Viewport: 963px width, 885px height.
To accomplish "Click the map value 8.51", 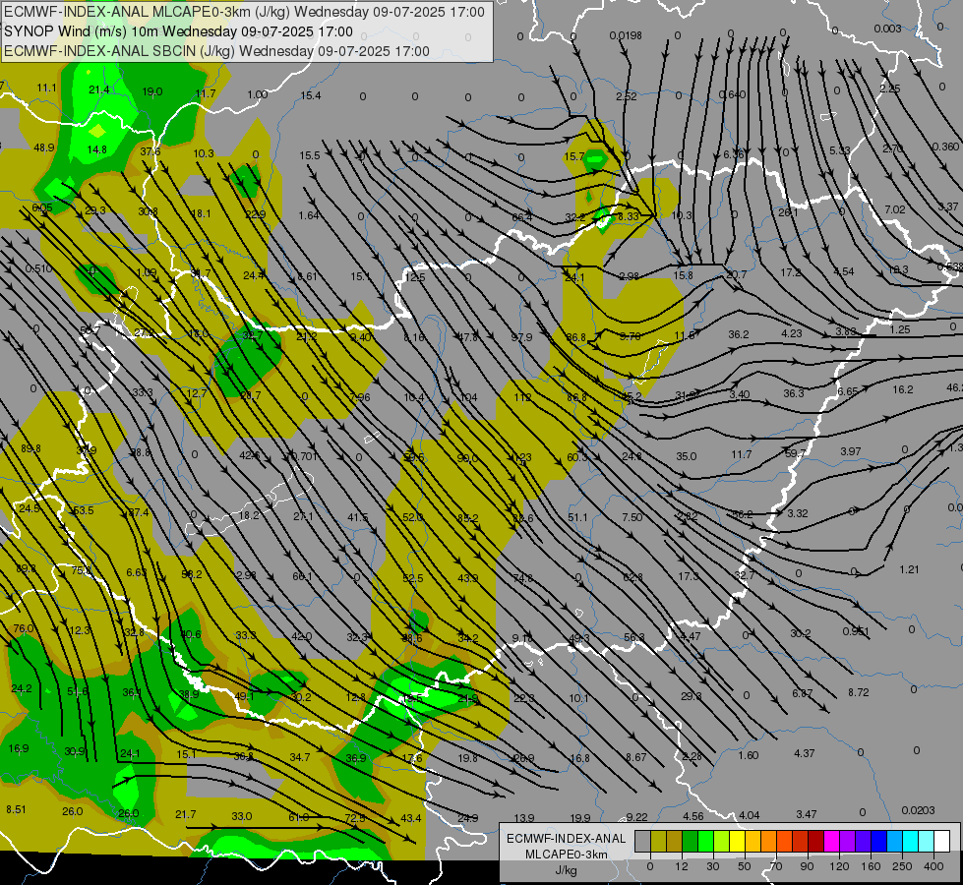I will [16, 809].
